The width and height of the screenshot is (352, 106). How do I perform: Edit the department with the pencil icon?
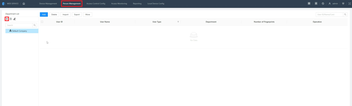[x=15, y=19]
